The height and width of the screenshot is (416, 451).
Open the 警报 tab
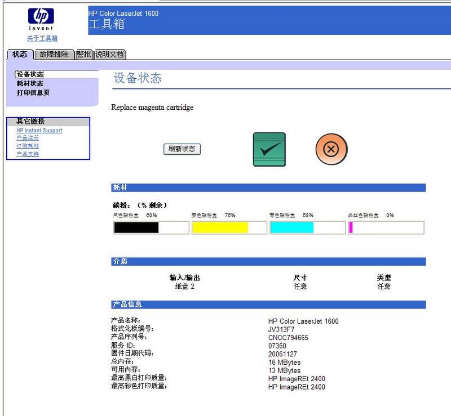pyautogui.click(x=84, y=54)
